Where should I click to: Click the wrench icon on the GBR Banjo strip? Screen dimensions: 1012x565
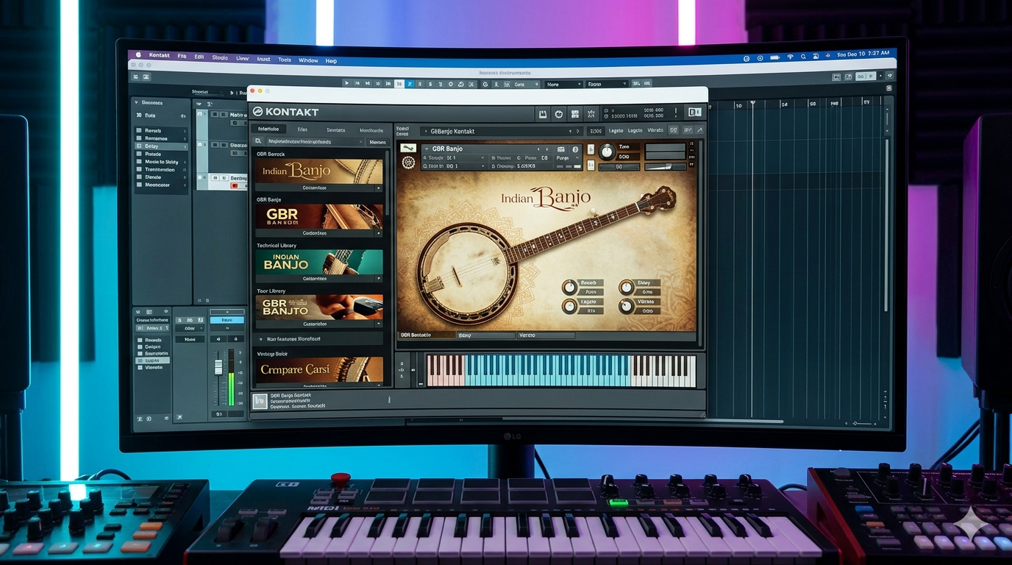pos(408,149)
